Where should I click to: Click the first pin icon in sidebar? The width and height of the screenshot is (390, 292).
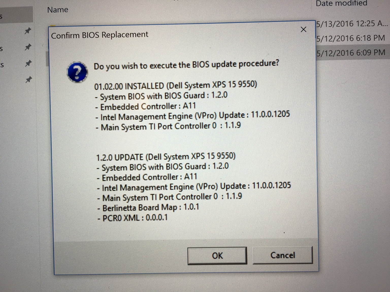tap(28, 31)
